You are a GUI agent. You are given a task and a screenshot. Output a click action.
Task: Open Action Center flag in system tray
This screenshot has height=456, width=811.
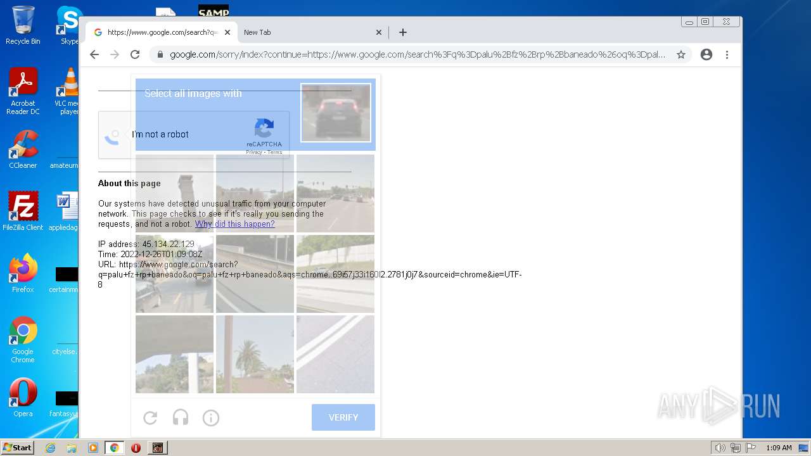[x=751, y=448]
